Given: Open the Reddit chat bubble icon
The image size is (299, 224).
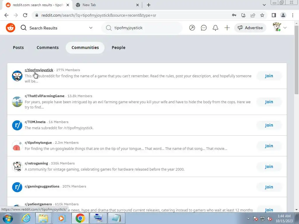Looking at the screenshot, I should click(x=204, y=28).
